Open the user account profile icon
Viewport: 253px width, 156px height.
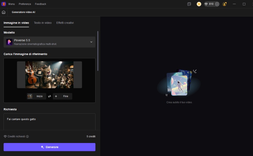coord(225,4)
